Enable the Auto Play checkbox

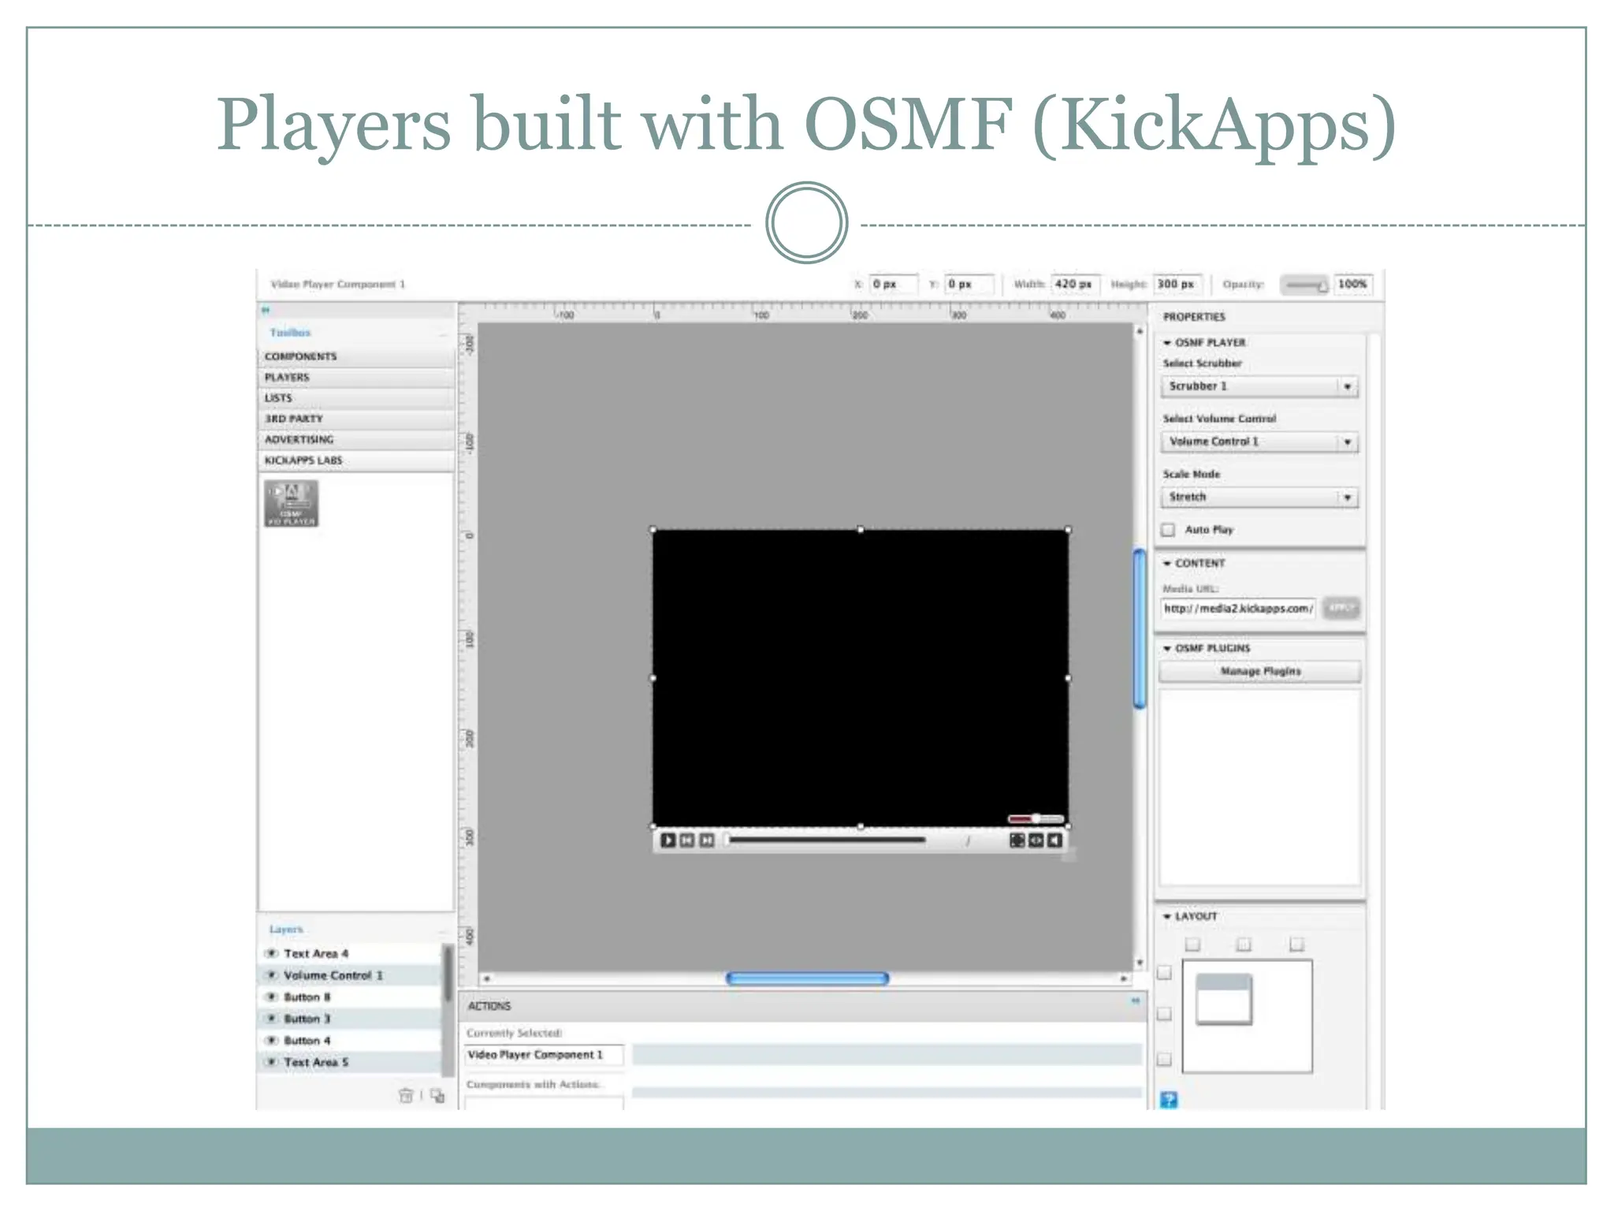pos(1169,530)
